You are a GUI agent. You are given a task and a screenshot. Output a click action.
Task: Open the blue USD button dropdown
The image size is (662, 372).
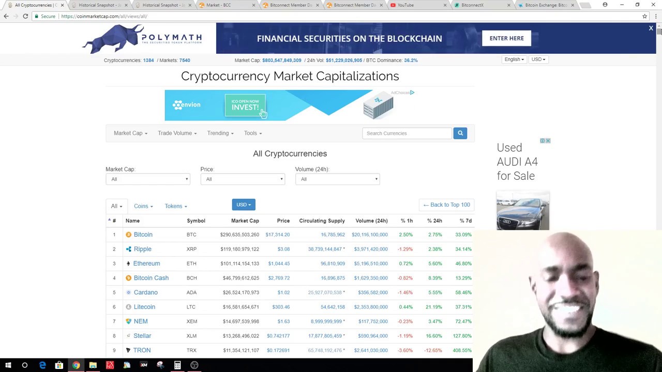pyautogui.click(x=243, y=205)
